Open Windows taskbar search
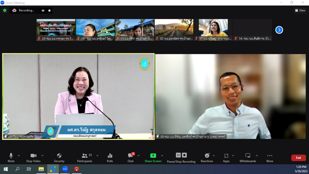 17,169
